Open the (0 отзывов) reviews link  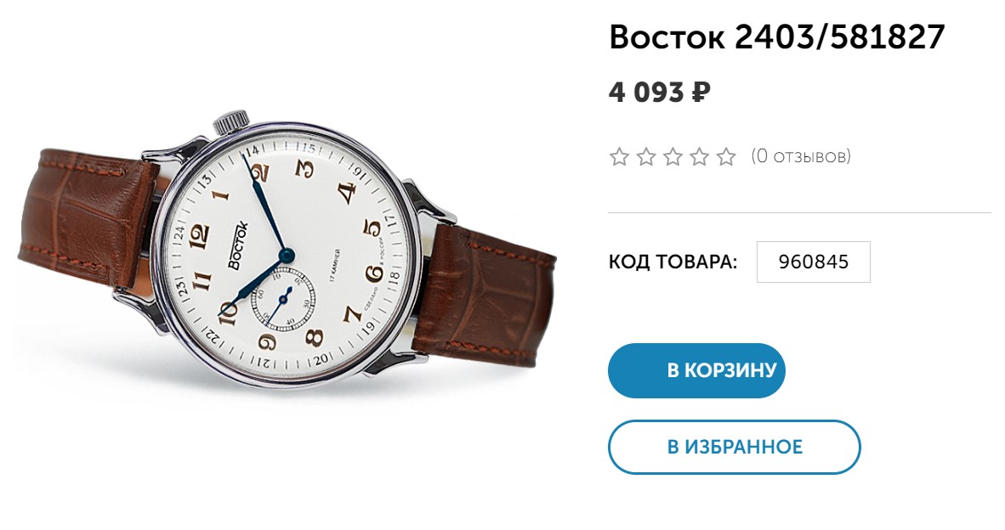(x=801, y=156)
